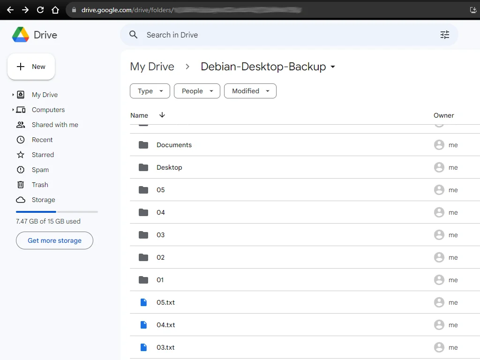Image resolution: width=480 pixels, height=360 pixels.
Task: Click the 04 folder icon
Action: tap(143, 212)
